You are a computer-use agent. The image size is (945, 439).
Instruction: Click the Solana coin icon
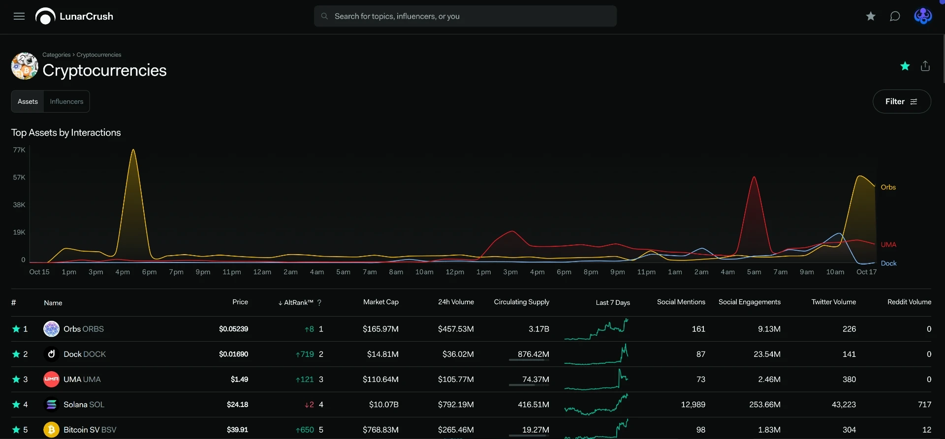[51, 405]
